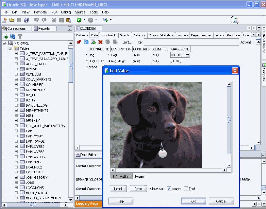This screenshot has height=209, width=266.
Task: Open the SQL Worksheet dropdown arrow
Action: click(x=111, y=20)
